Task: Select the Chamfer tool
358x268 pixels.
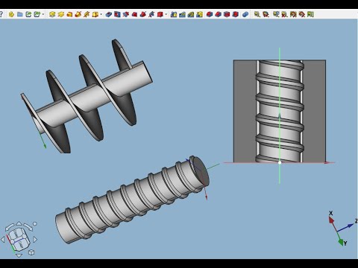Action: tap(218, 14)
